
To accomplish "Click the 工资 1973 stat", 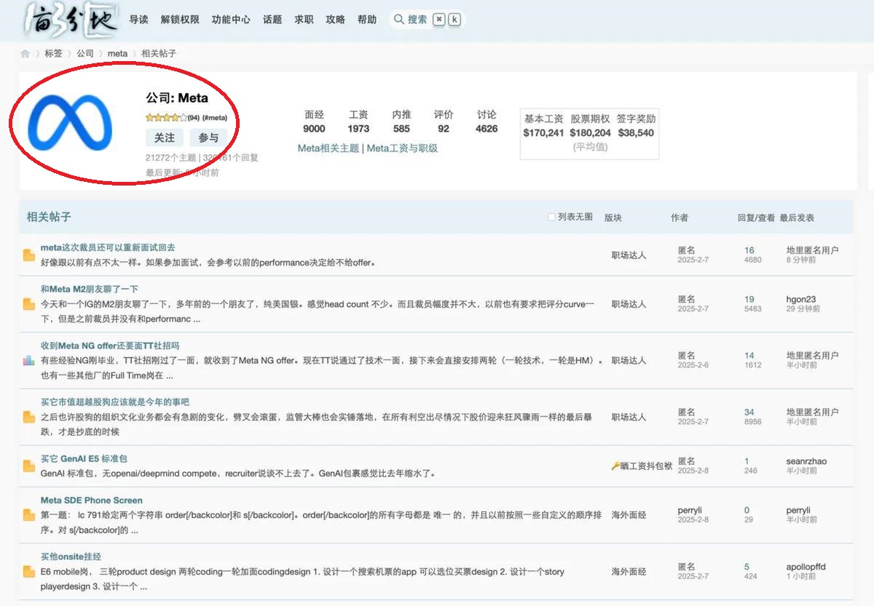I will tap(358, 121).
